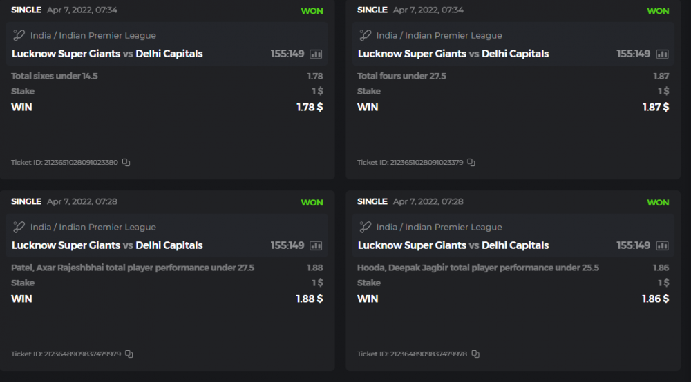This screenshot has height=382, width=691.
Task: Copy ticket ID ending in 023380
Action: [x=126, y=163]
